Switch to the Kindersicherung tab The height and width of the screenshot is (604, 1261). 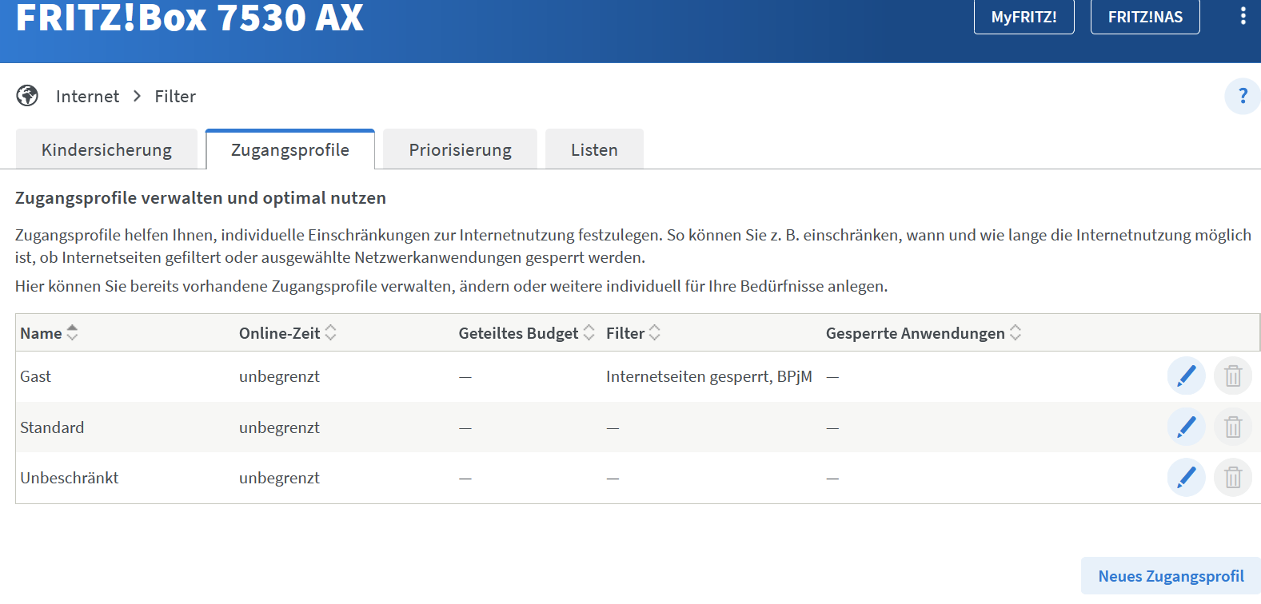click(106, 149)
